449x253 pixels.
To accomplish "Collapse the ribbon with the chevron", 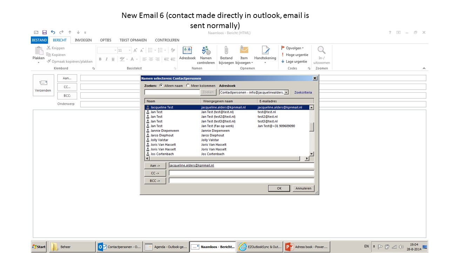I will (x=424, y=68).
